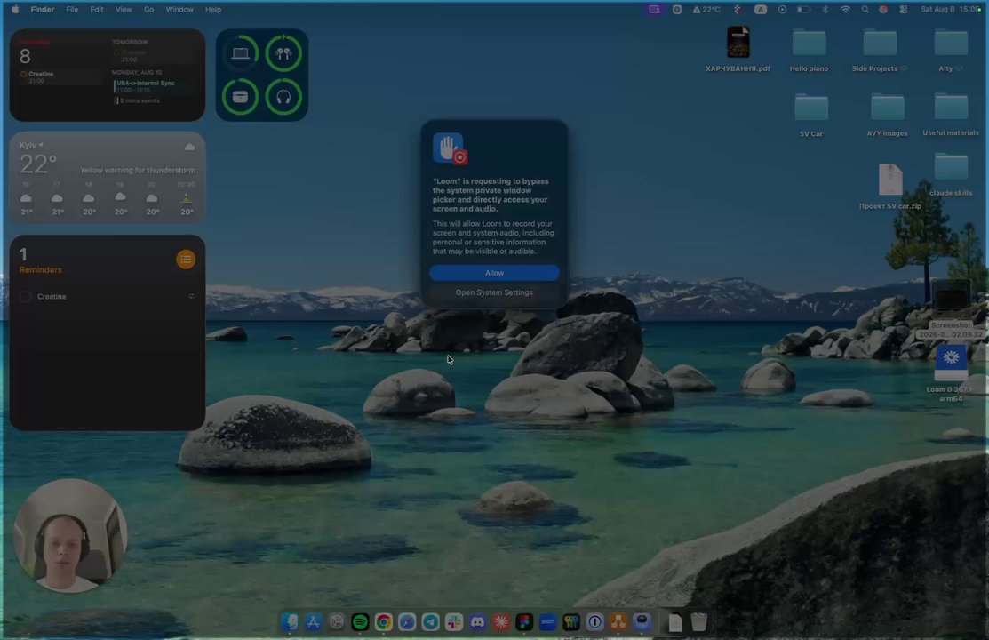Click the input source A icon
Image resolution: width=989 pixels, height=640 pixels.
(761, 10)
